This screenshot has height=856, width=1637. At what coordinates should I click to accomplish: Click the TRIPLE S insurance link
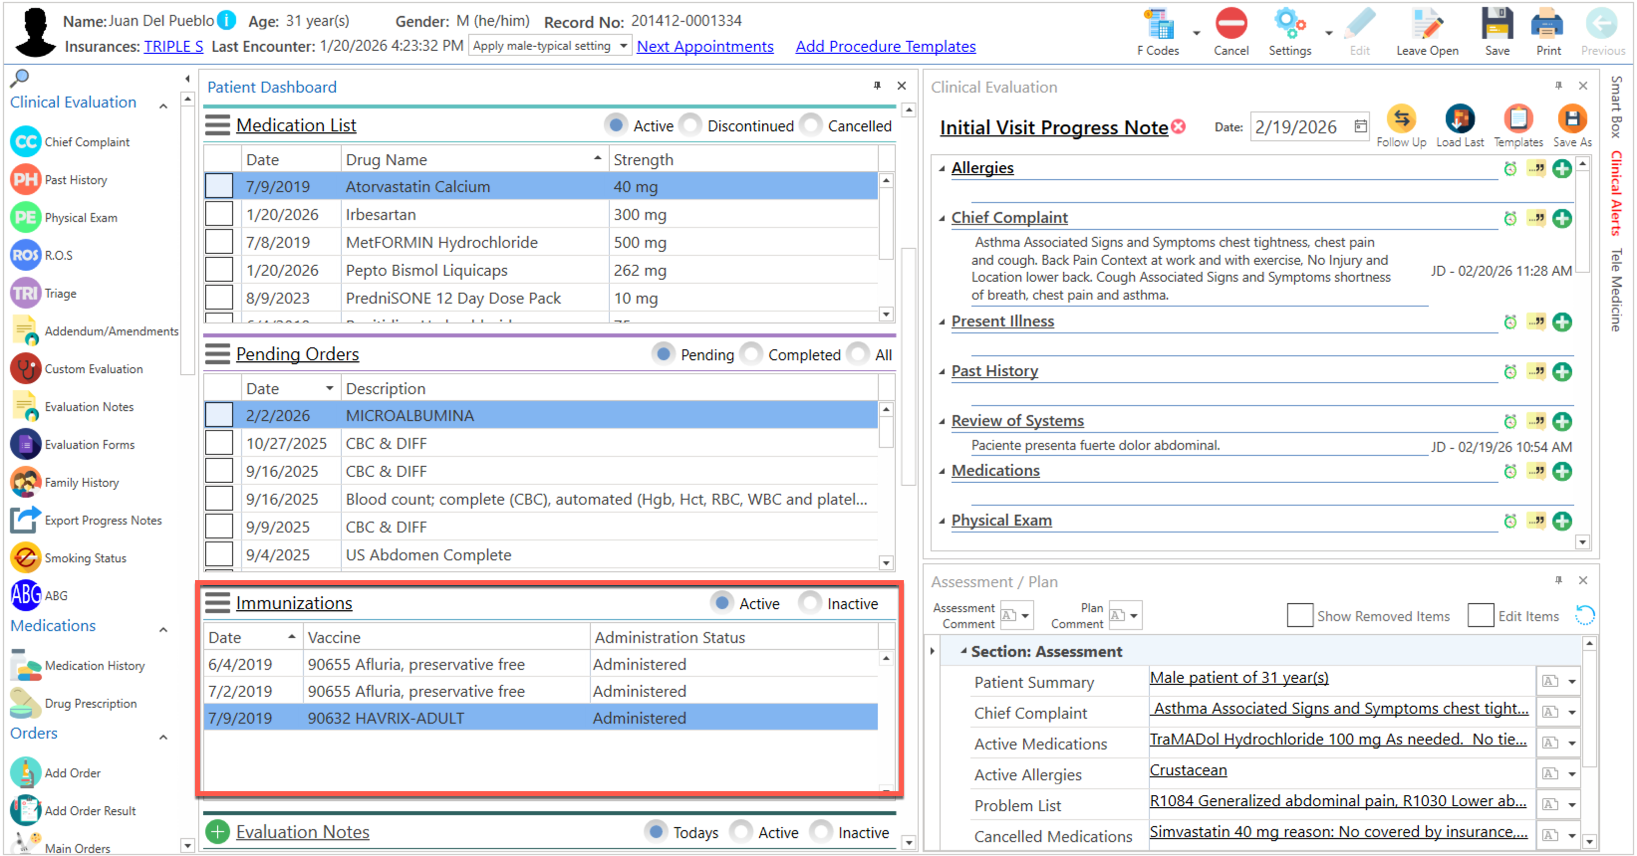pyautogui.click(x=173, y=46)
